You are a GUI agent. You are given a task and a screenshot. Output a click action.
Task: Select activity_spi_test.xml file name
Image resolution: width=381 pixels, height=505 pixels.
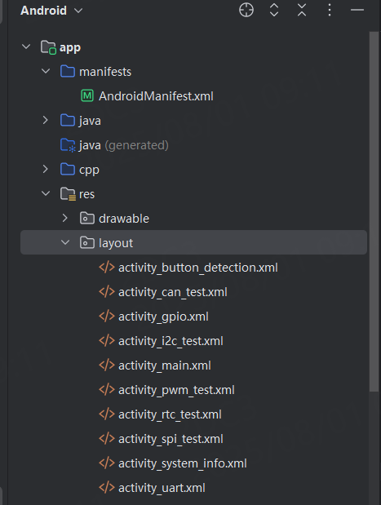coord(171,439)
